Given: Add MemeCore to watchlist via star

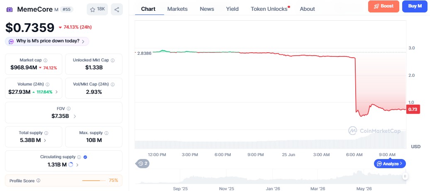Looking at the screenshot, I should [x=98, y=9].
